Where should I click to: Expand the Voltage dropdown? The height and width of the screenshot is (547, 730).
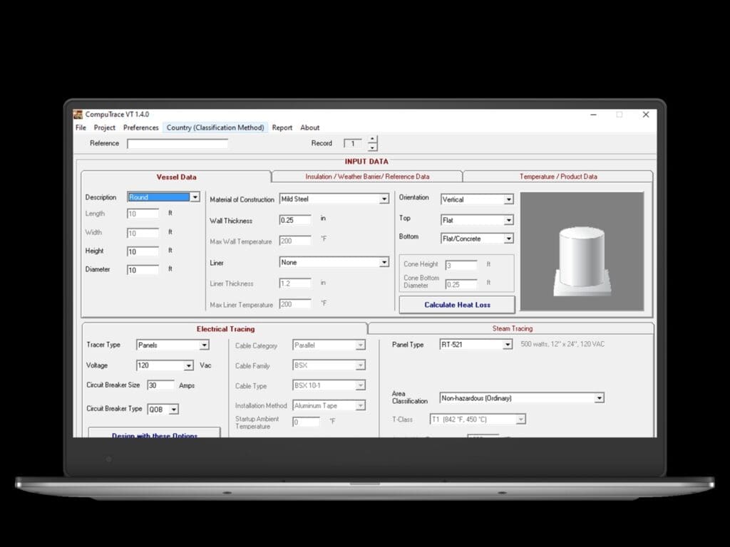[188, 365]
